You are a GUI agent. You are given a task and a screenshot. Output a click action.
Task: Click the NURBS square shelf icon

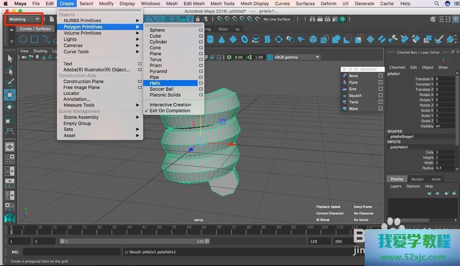(34, 40)
